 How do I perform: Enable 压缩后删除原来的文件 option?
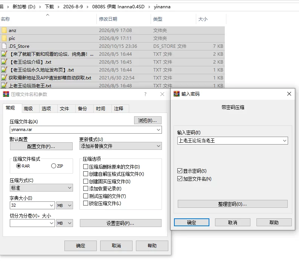[x=85, y=167]
